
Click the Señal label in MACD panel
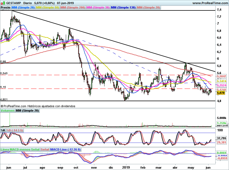[x=45, y=149]
